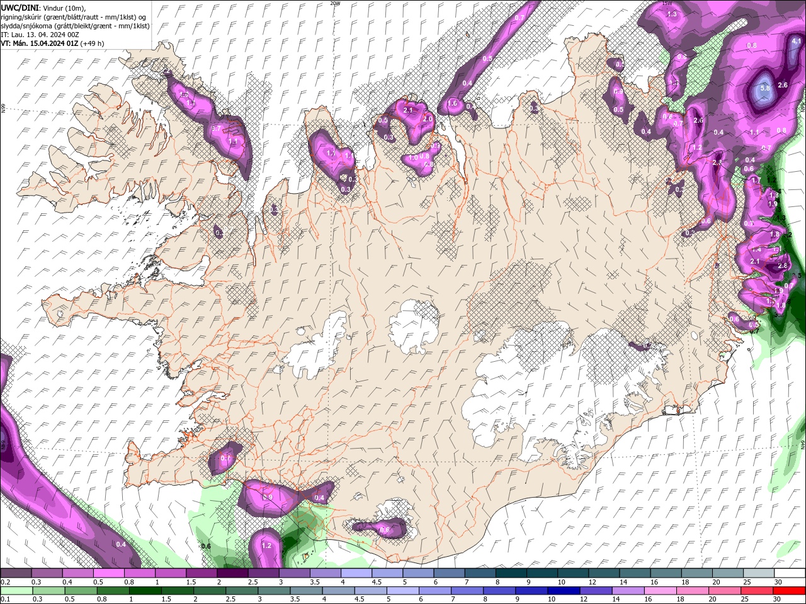This screenshot has width=806, height=604.
Task: Select the "IT: Lau. 13. 04. 2024 00Z" line
Action: tap(40, 35)
